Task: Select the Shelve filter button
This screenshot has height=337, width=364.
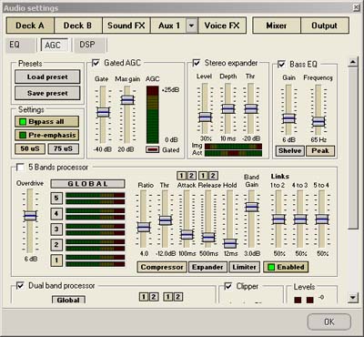Action: [x=290, y=151]
